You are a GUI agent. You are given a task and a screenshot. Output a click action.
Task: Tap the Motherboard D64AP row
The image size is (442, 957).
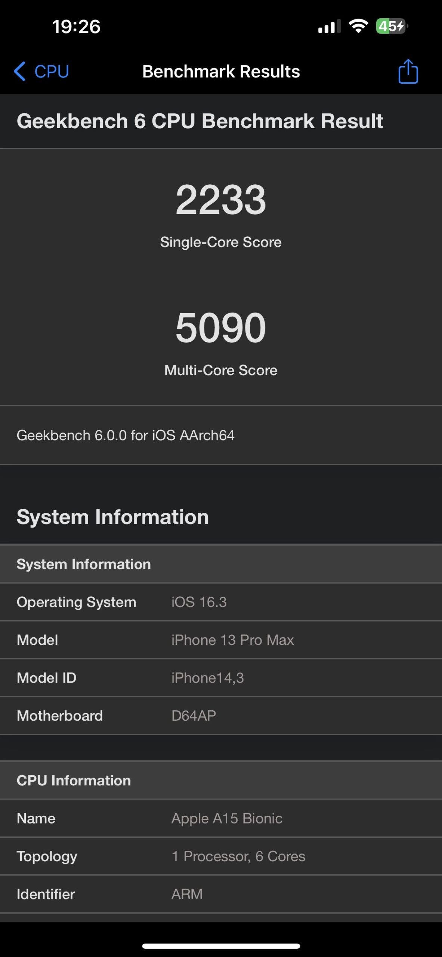click(x=221, y=716)
